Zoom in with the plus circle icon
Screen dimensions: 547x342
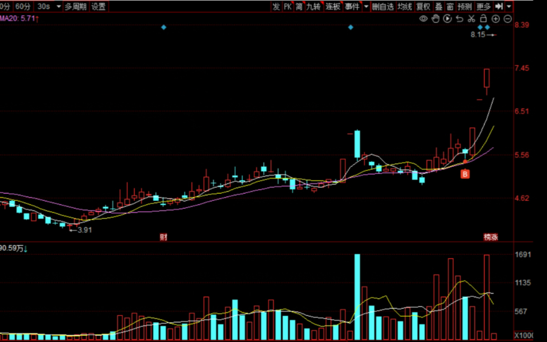[x=496, y=19]
